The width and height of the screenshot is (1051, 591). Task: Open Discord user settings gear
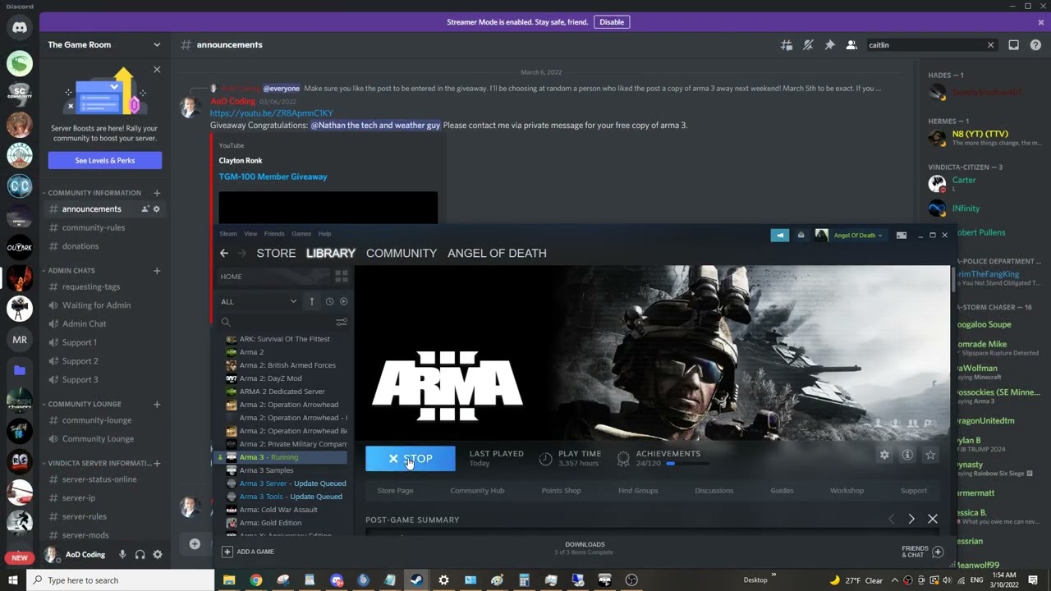coord(158,555)
